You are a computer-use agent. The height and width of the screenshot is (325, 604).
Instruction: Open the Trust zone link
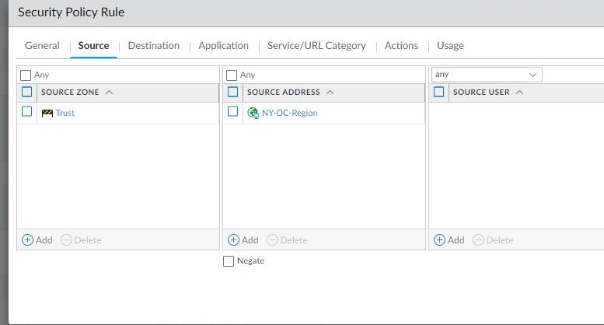coord(65,113)
